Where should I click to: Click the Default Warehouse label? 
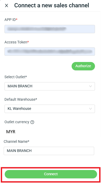coord(21,99)
